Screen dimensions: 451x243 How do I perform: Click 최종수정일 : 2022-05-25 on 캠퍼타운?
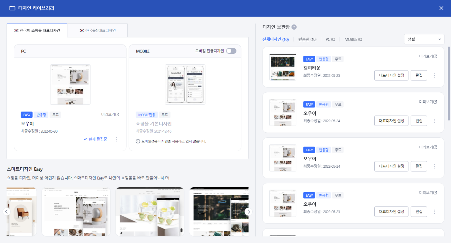[321, 75]
